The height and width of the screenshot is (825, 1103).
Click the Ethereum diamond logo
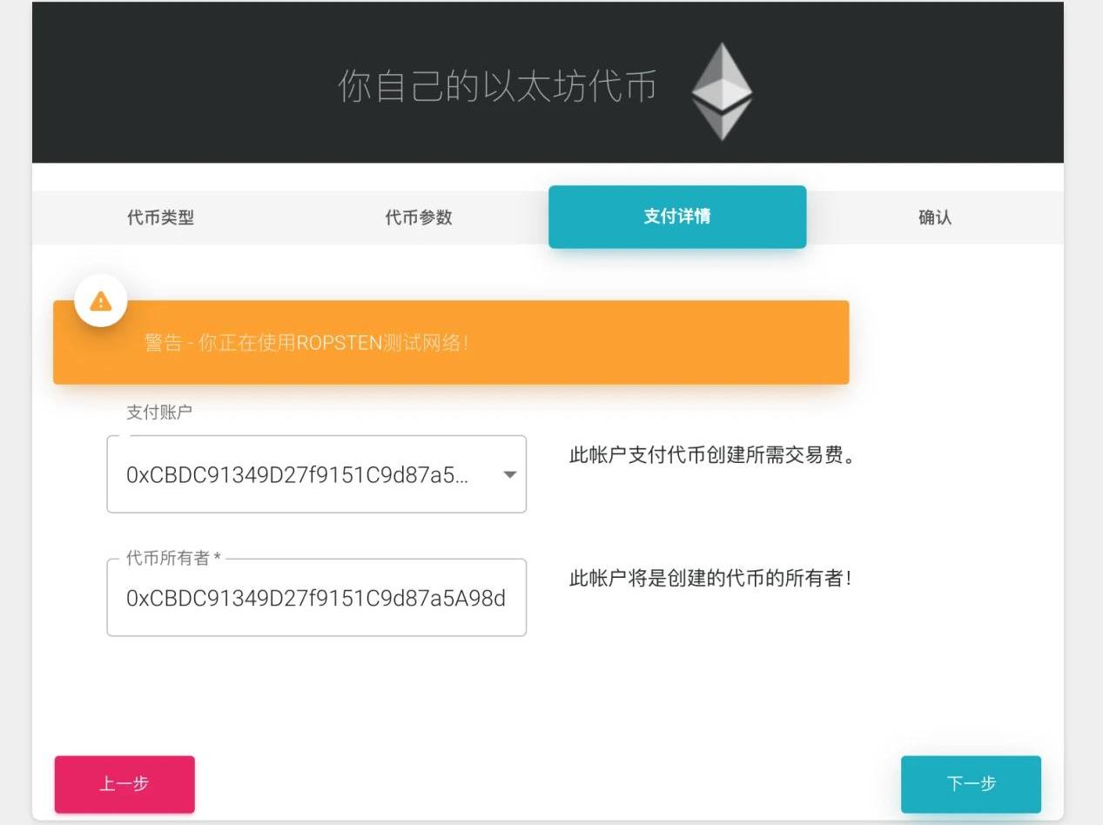(x=721, y=91)
